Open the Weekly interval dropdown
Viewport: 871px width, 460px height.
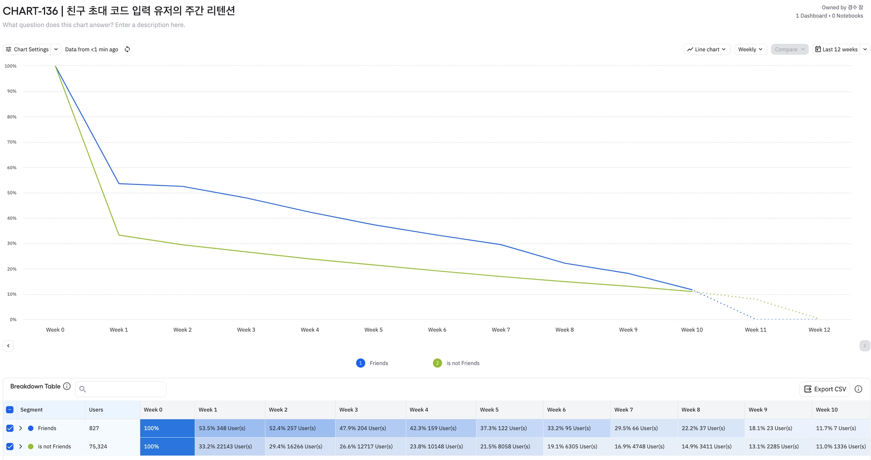750,49
